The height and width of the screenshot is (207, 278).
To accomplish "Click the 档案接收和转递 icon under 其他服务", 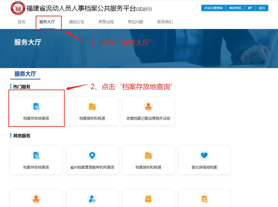I will point(149,155).
